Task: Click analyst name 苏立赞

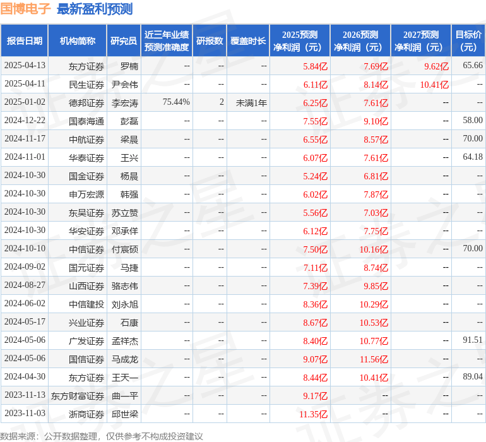Action: click(x=125, y=213)
